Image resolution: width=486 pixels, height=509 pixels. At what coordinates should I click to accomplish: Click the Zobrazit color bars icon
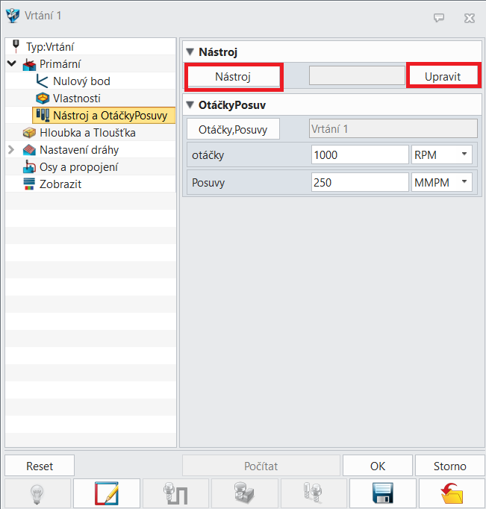[x=29, y=184]
